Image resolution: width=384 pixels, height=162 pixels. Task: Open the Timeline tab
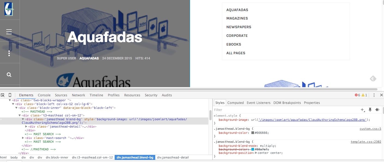(96, 95)
